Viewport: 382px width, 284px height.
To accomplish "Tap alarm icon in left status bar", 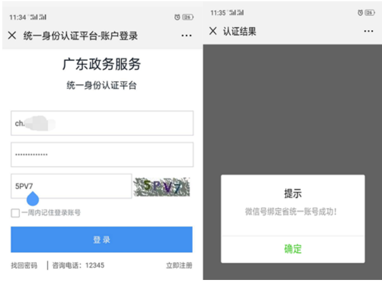I will click(177, 17).
